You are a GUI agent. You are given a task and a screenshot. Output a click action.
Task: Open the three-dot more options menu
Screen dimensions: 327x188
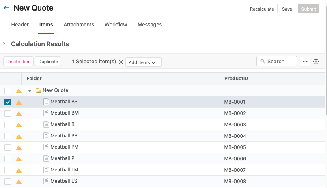(305, 62)
